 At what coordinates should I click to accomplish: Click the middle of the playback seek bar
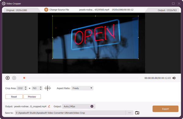coord(81,78)
